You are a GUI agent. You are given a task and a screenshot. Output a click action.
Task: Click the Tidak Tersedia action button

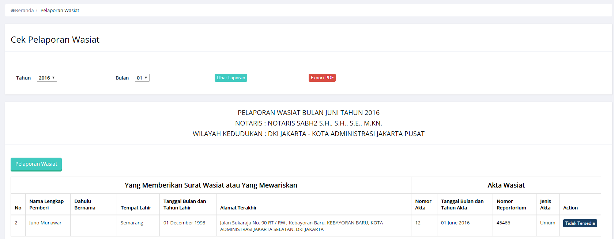click(580, 223)
